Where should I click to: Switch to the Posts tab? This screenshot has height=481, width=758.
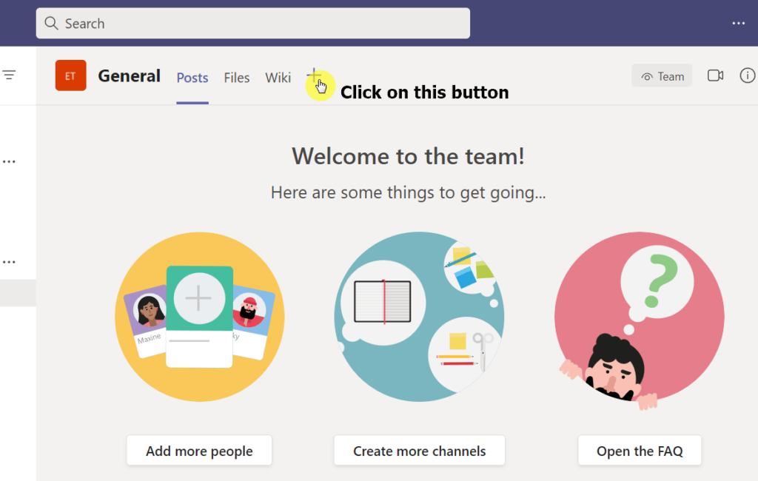(x=192, y=78)
